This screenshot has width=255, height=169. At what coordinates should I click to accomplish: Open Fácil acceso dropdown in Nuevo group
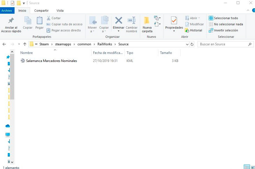click(157, 24)
